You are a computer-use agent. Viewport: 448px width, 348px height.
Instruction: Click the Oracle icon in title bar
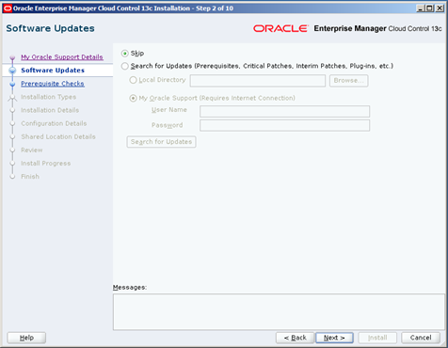click(x=8, y=8)
